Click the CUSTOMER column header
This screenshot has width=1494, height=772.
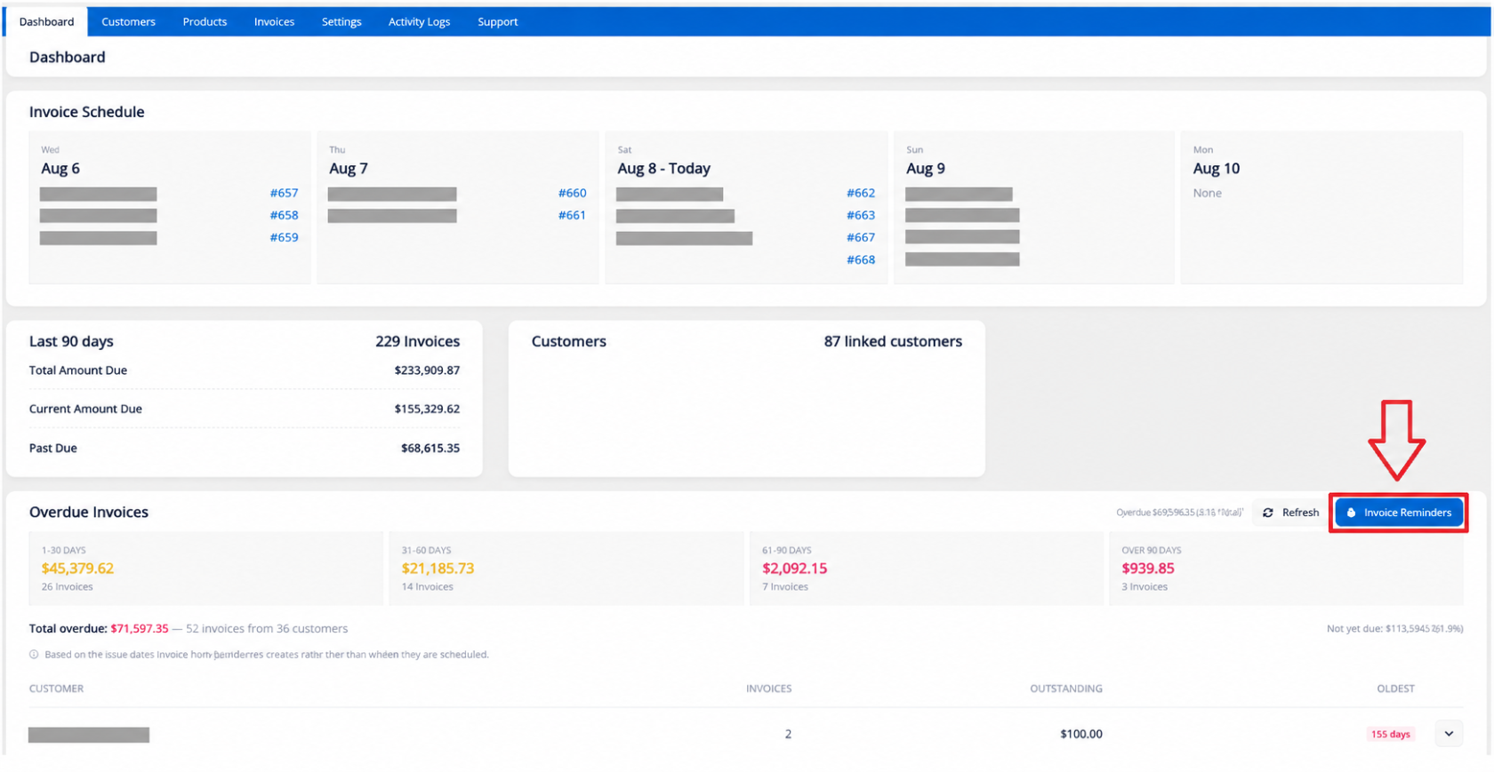click(x=56, y=688)
